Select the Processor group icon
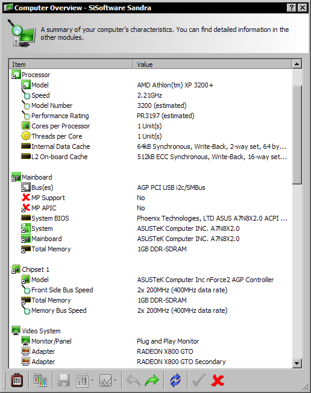The width and height of the screenshot is (311, 393). (x=16, y=74)
